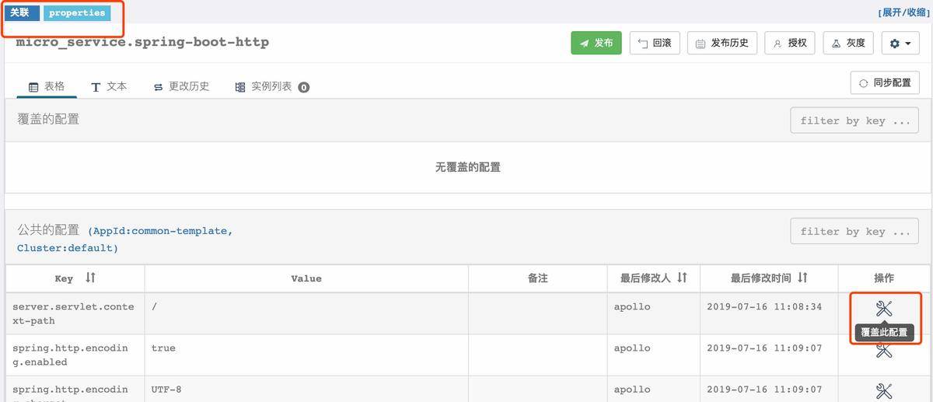Click the 同步配置 sync config button
The height and width of the screenshot is (402, 933).
click(x=885, y=82)
